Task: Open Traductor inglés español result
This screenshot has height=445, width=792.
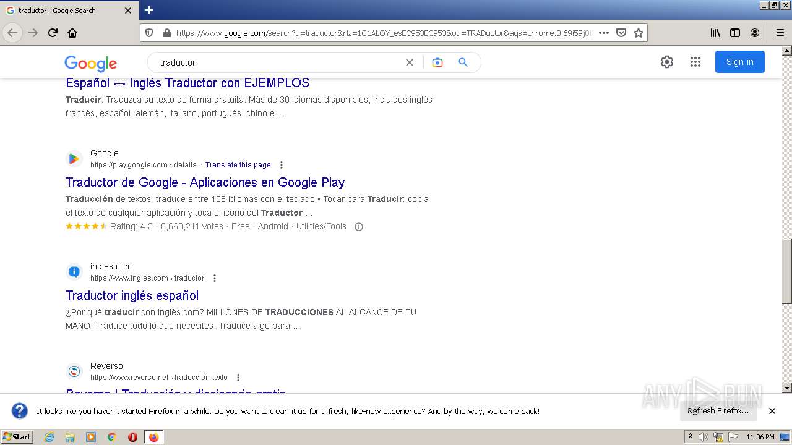Action: tap(132, 295)
